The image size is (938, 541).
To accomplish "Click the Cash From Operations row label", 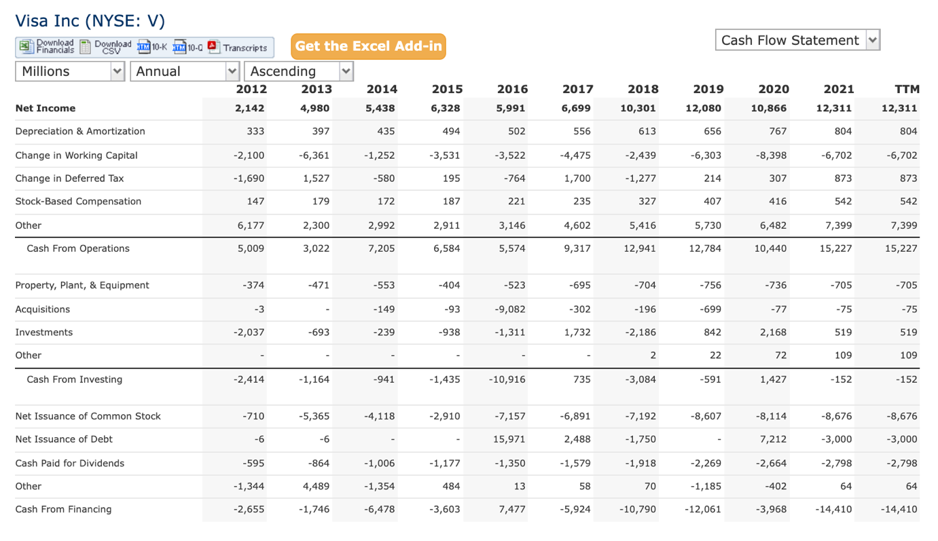I will coord(78,248).
